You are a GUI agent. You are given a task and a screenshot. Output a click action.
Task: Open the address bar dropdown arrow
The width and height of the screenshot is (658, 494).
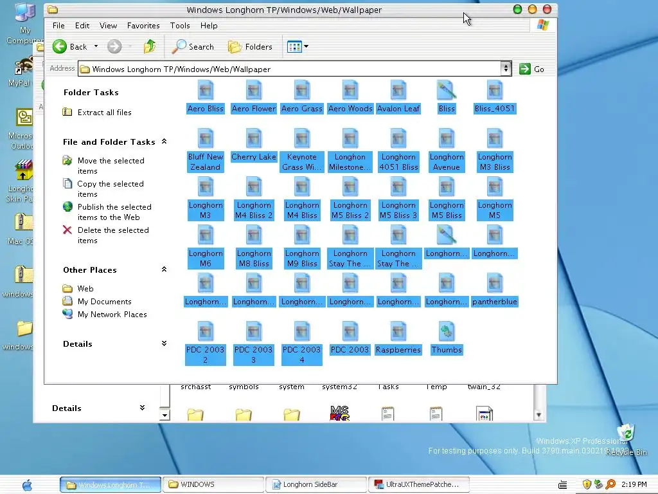pos(506,68)
